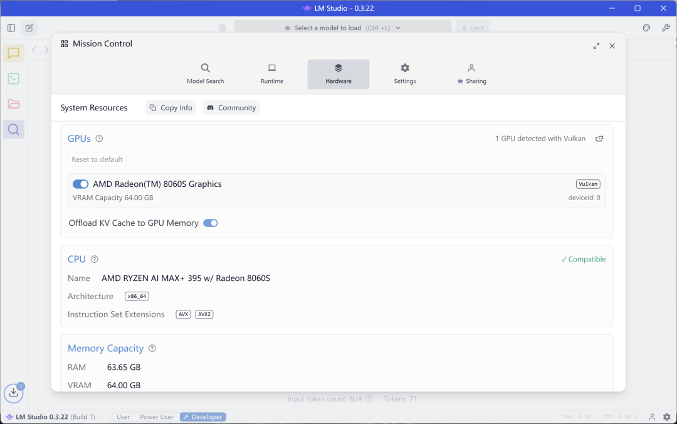The height and width of the screenshot is (424, 677).
Task: Select the Developer mode option
Action: pos(203,416)
